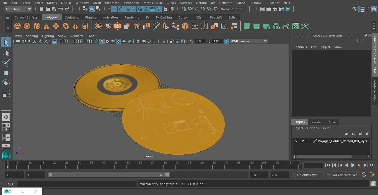Switch to the Rigging shelf tab
Viewport: 378px width, 195px height.
(91, 17)
